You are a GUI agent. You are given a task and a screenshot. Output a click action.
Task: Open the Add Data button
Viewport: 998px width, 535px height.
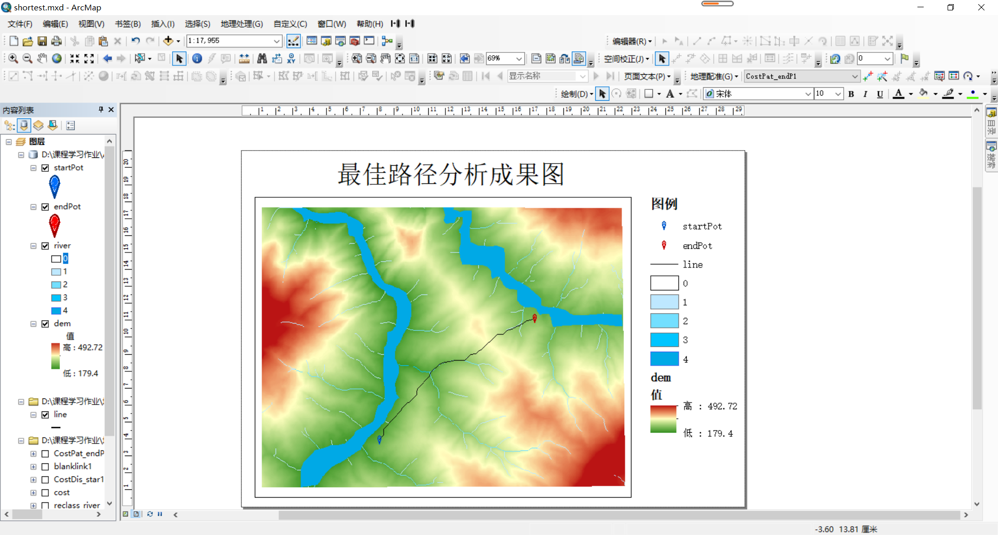click(x=169, y=41)
